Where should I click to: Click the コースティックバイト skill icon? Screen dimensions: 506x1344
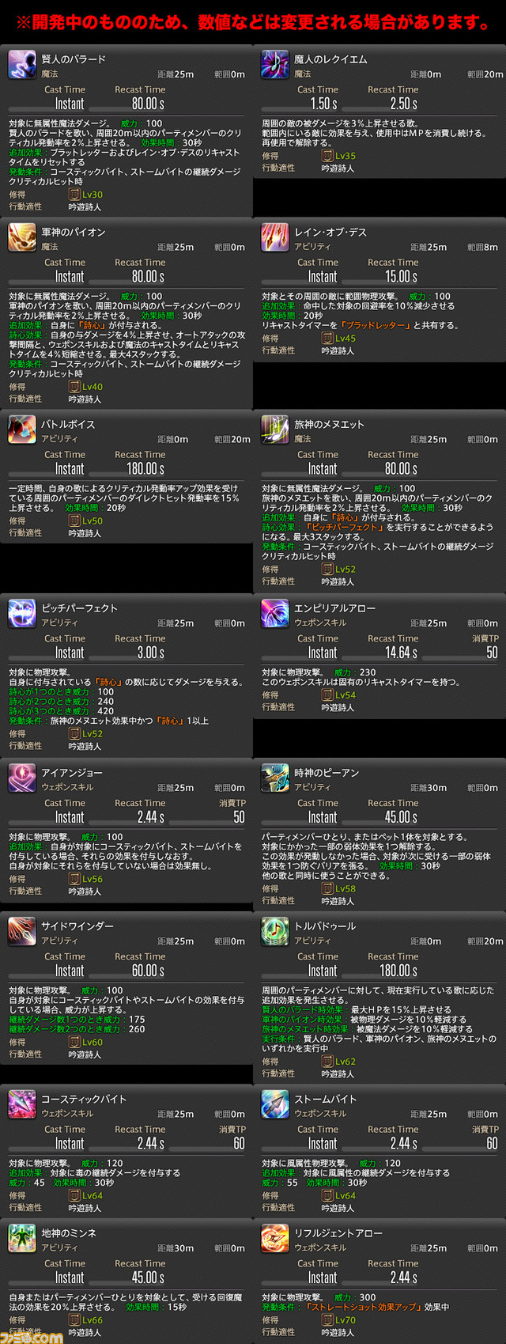pyautogui.click(x=22, y=1105)
